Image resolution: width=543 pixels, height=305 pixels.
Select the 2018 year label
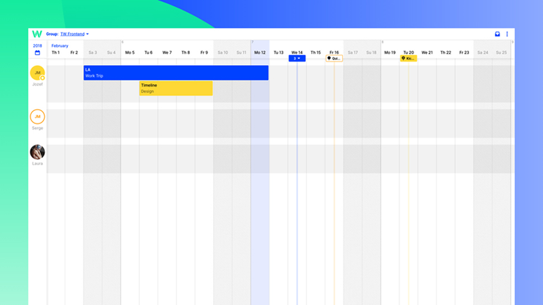(37, 45)
